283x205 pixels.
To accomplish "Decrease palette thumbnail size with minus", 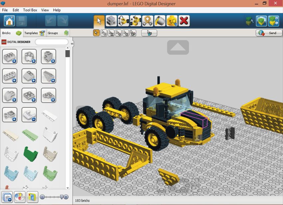I will pos(42,197).
